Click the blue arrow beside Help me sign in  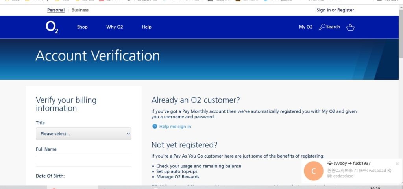[155, 126]
